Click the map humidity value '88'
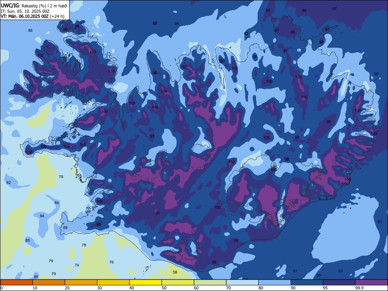The height and width of the screenshot is (291, 388). [x=30, y=30]
